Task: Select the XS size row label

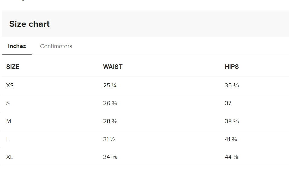Action: point(10,85)
